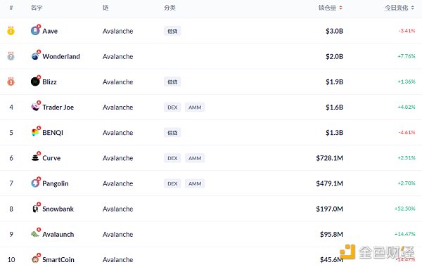422x267 pixels.
Task: Click the Aave protocol logo icon
Action: (35, 31)
